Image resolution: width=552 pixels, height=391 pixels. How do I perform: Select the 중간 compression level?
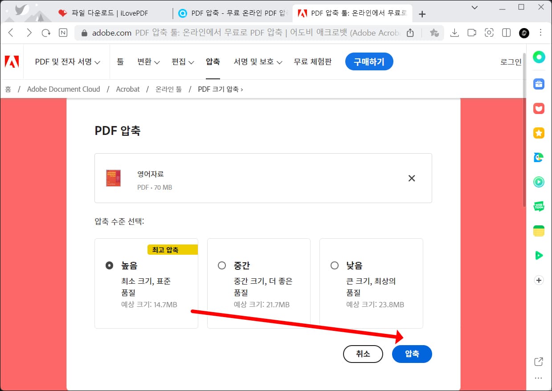(222, 265)
